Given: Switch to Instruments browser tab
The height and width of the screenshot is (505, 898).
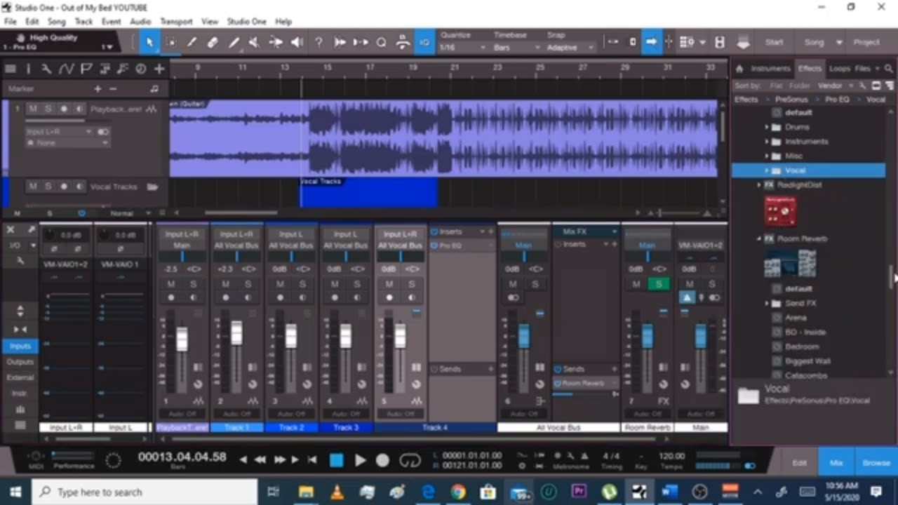Looking at the screenshot, I should point(770,69).
